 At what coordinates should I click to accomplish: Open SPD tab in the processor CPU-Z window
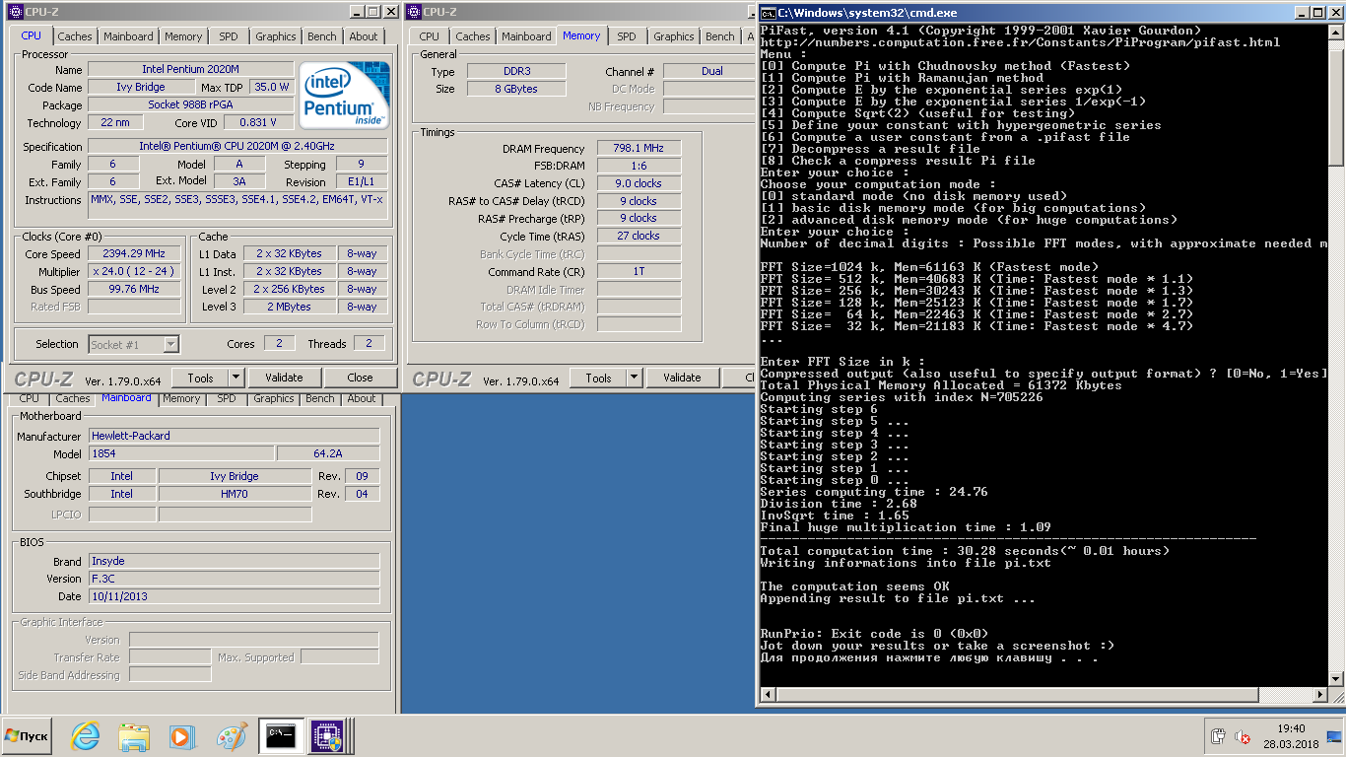229,36
